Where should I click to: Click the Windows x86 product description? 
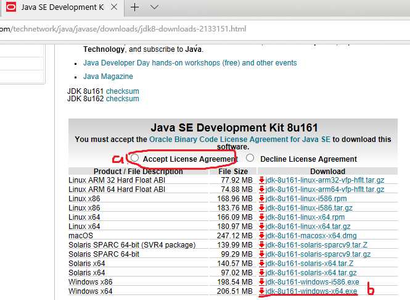91,282
